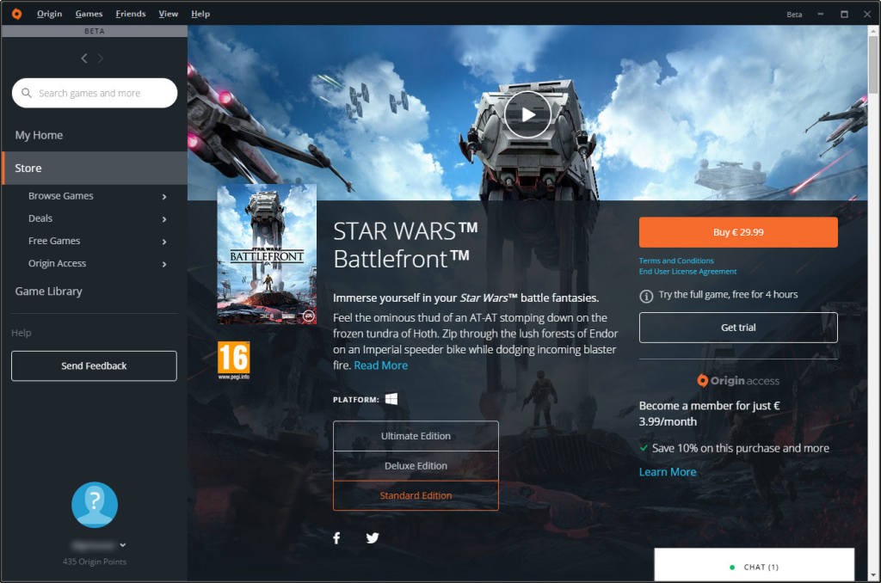Open the CHAT (1) panel

coord(757,567)
